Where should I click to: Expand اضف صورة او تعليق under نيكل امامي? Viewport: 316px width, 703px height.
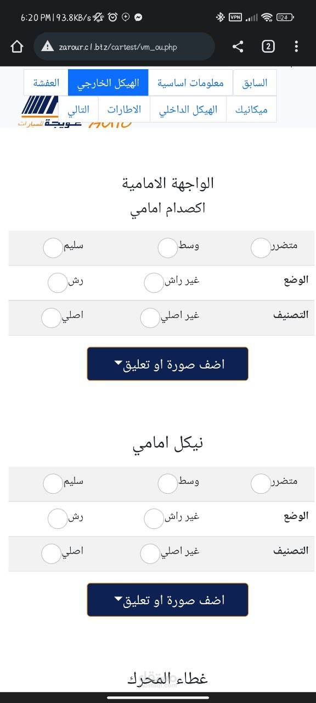coord(167,600)
